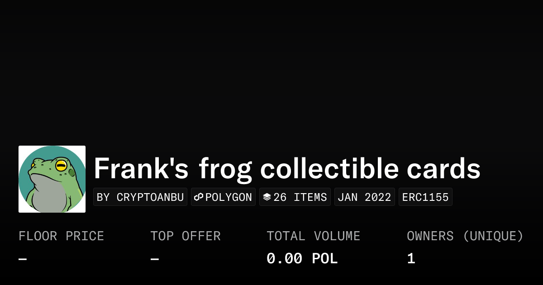Open creator CRYPTOANBU's profile badge
The image size is (543, 285).
pyautogui.click(x=140, y=197)
